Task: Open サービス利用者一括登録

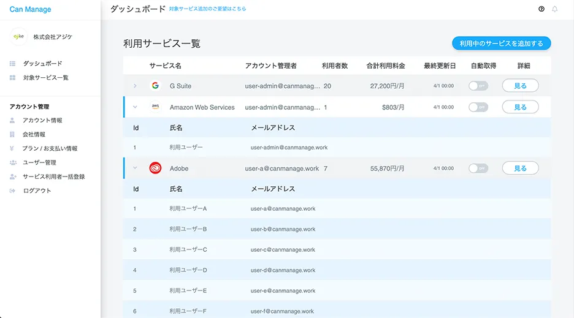Action: point(54,176)
